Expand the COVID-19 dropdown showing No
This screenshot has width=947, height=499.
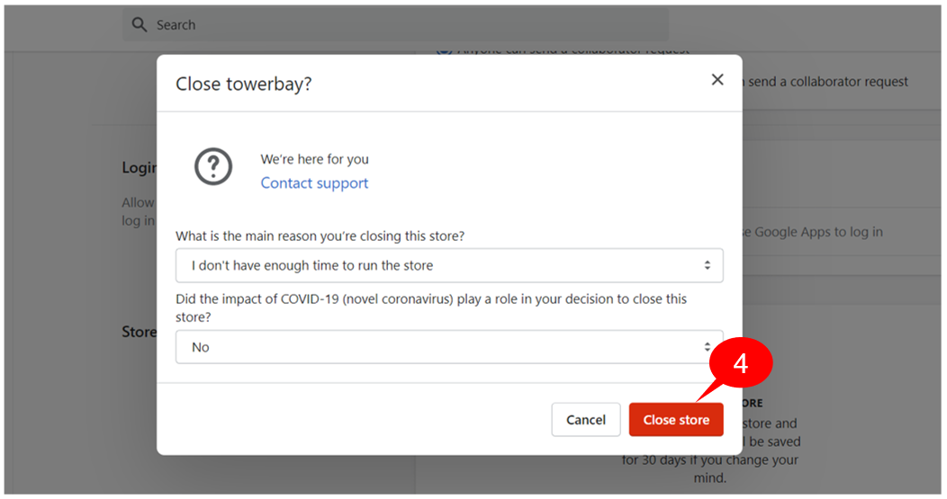[x=449, y=347]
